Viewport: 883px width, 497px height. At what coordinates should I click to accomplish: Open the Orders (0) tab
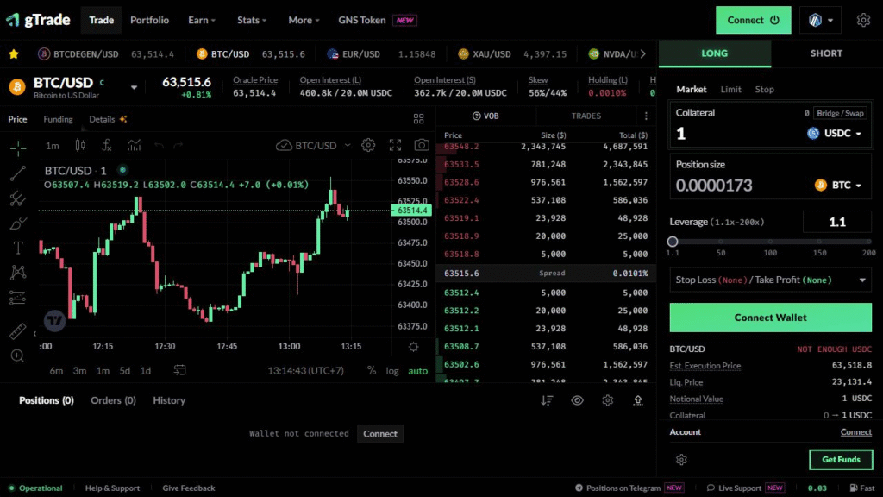click(x=113, y=400)
